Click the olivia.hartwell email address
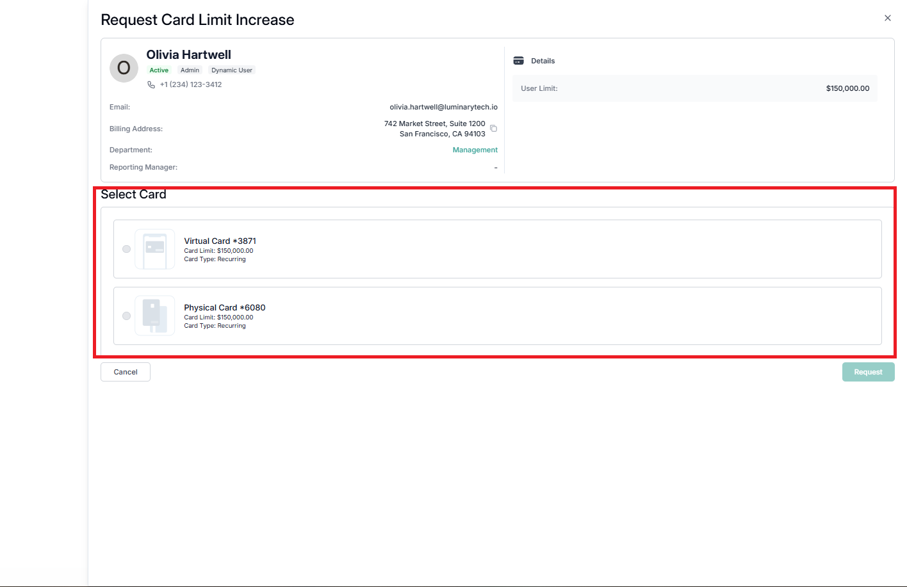 click(x=443, y=107)
